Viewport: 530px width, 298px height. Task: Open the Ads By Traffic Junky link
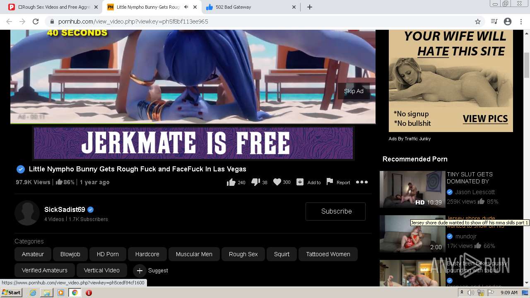pos(410,139)
